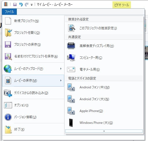Expand the ムービーの保存 submenu arrow
This screenshot has width=148, height=141.
pos(61,81)
